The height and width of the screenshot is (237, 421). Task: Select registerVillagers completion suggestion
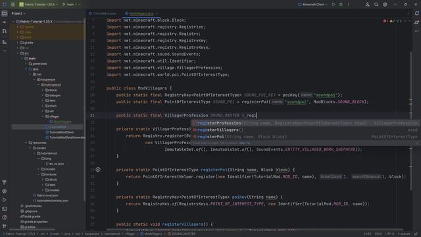pos(305,130)
